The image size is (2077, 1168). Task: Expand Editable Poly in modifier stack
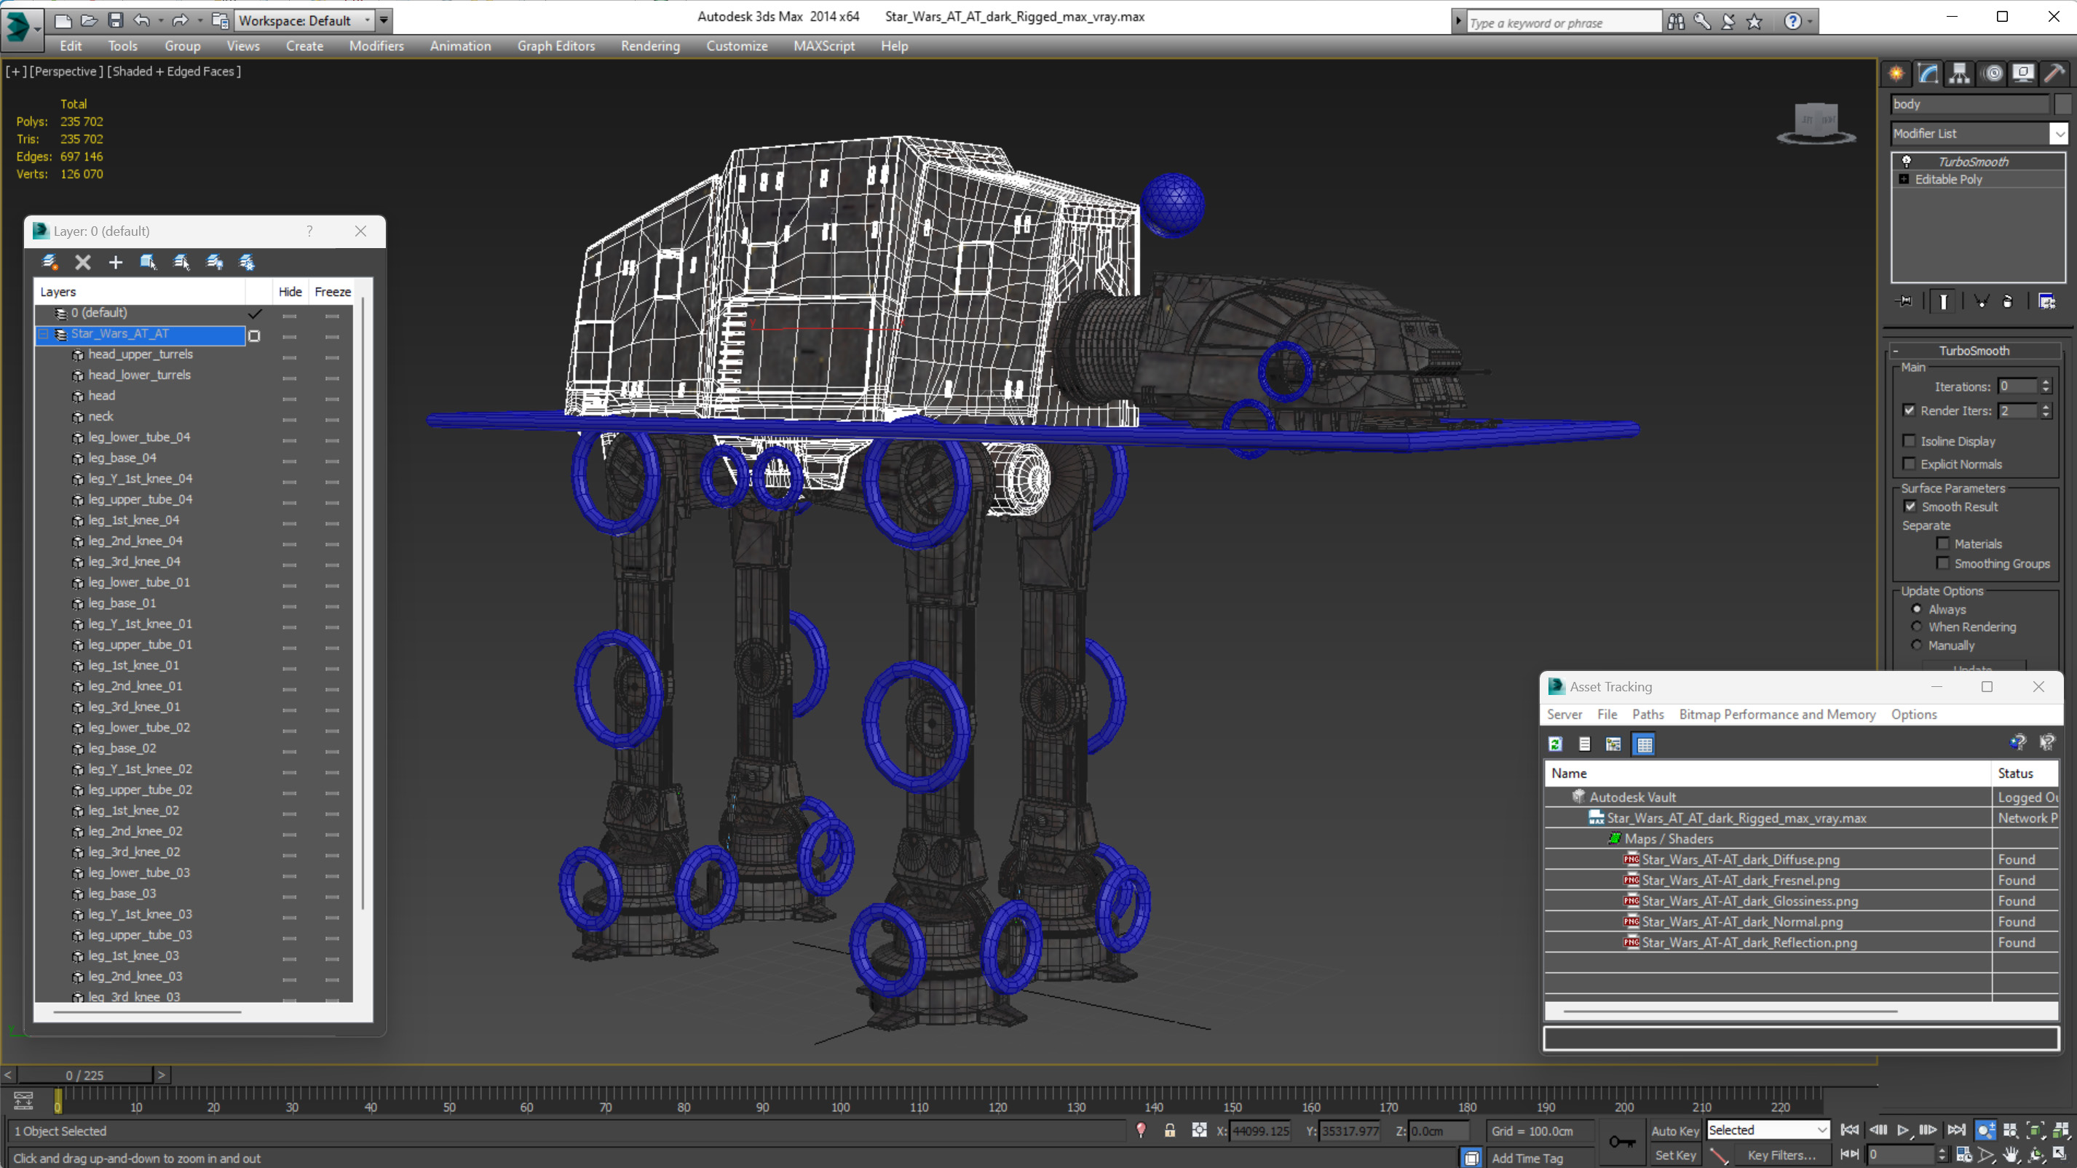pyautogui.click(x=1904, y=179)
